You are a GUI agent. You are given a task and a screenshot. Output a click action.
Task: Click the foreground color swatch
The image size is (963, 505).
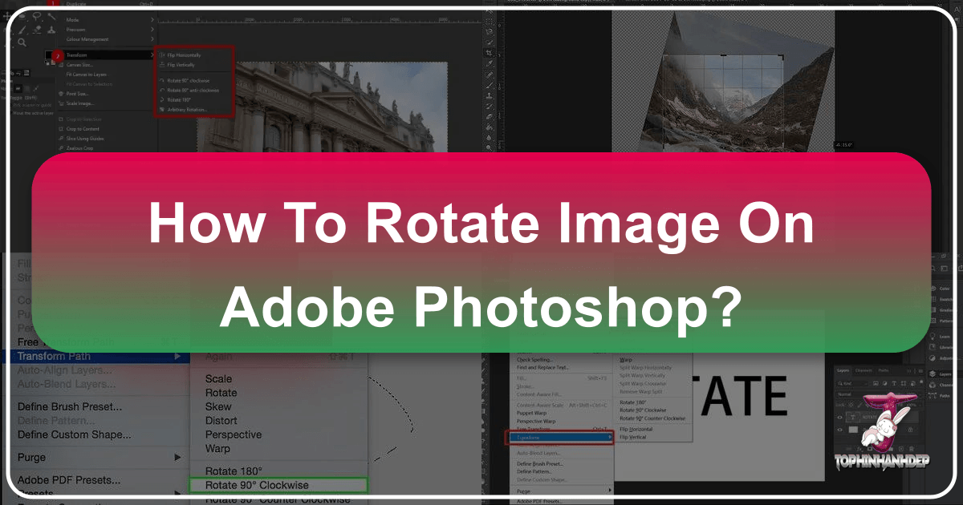click(x=49, y=55)
